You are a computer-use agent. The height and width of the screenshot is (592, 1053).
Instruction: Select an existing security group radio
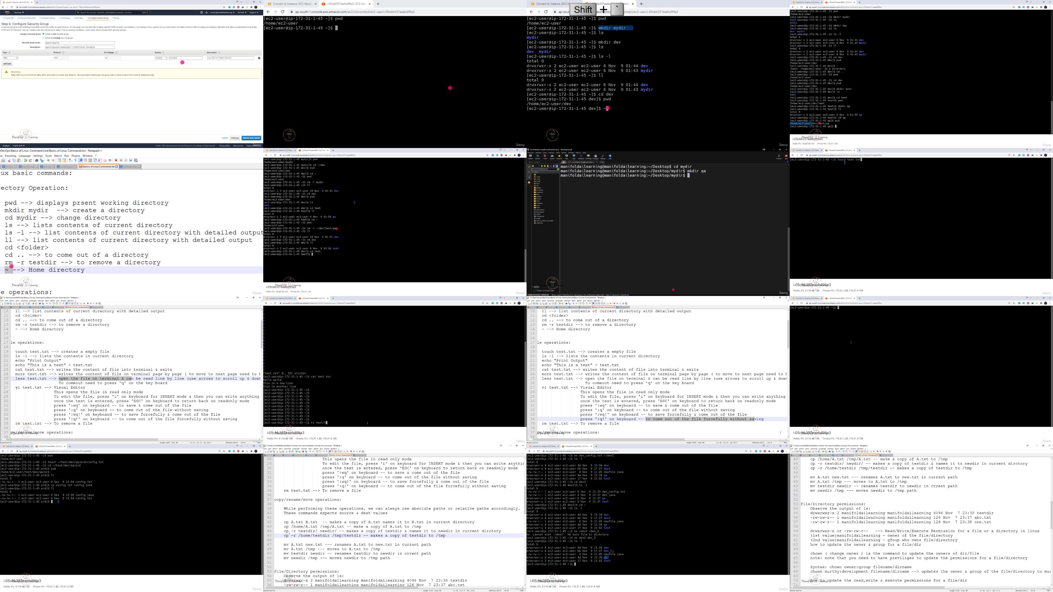[x=43, y=38]
